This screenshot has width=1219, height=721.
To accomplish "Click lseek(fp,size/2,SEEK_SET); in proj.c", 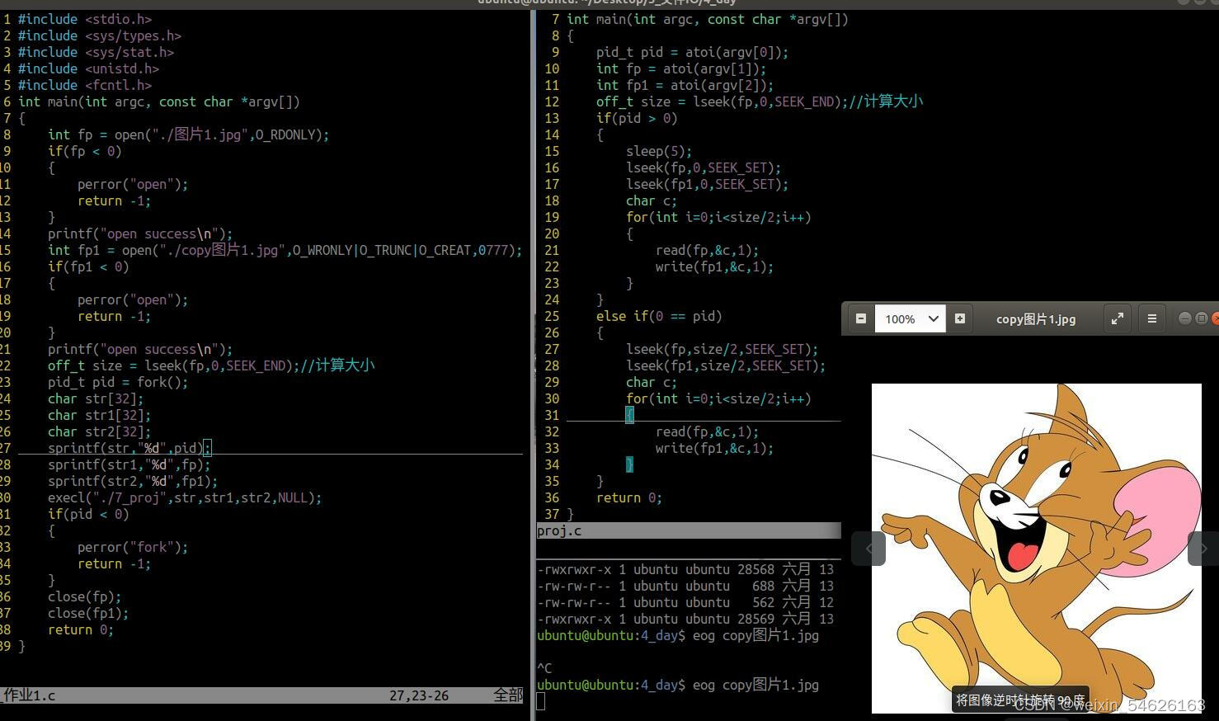I will [722, 349].
